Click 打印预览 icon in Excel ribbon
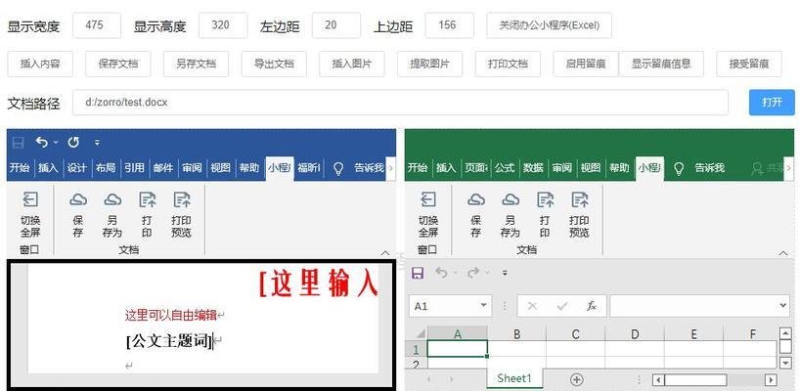The width and height of the screenshot is (800, 391). click(x=580, y=199)
